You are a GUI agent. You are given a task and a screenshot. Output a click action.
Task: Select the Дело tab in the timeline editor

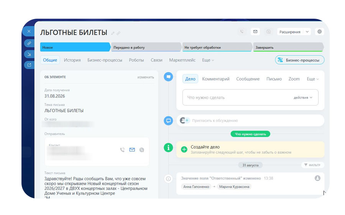190,79
